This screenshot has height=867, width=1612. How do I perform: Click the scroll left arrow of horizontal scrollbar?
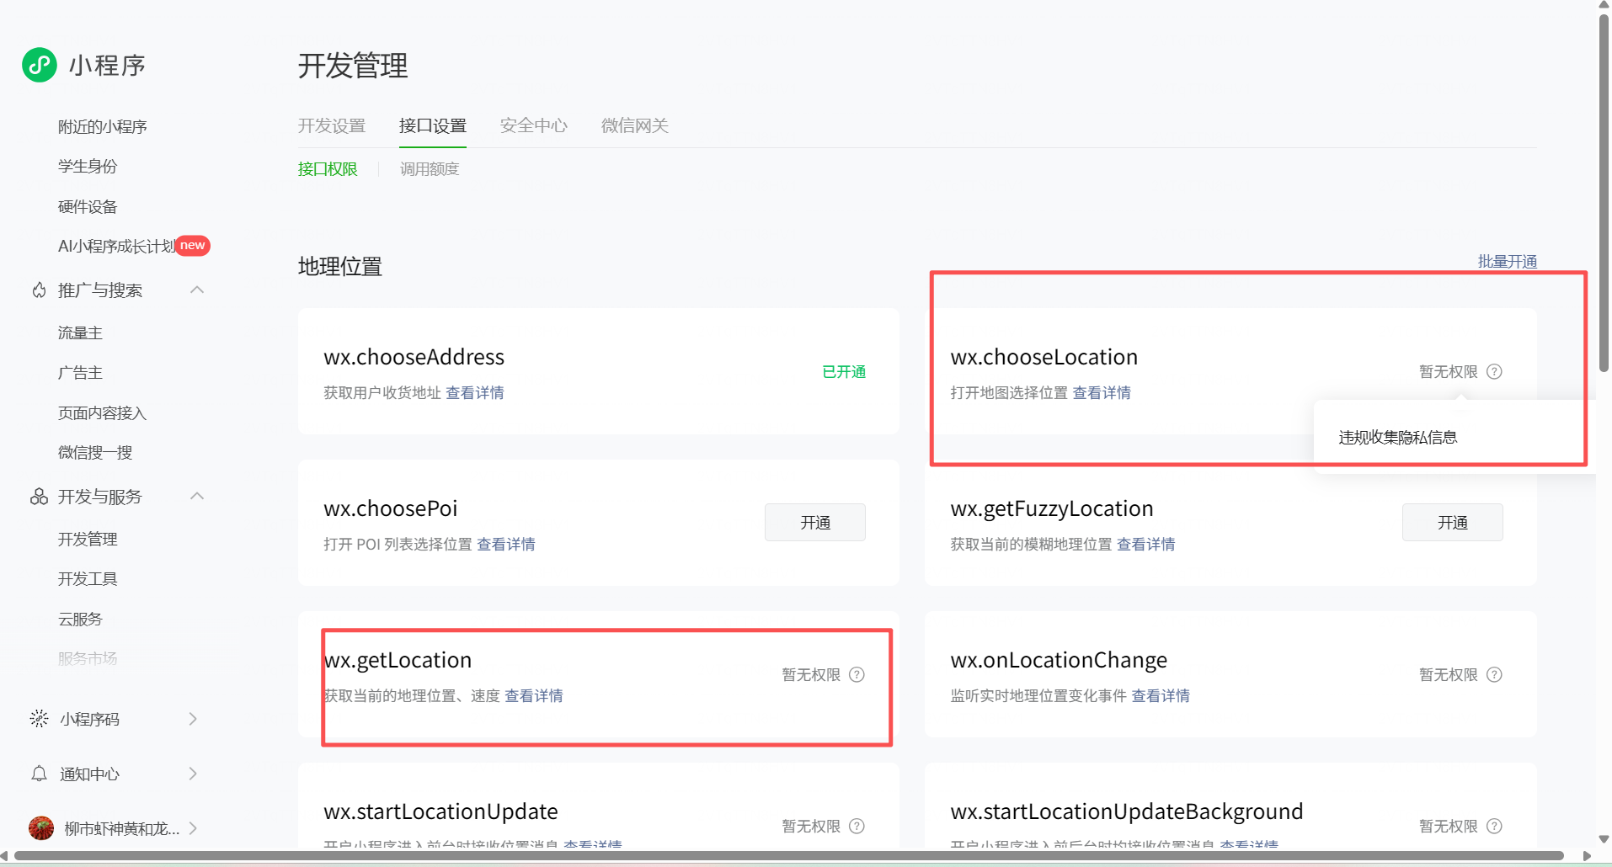pyautogui.click(x=5, y=856)
